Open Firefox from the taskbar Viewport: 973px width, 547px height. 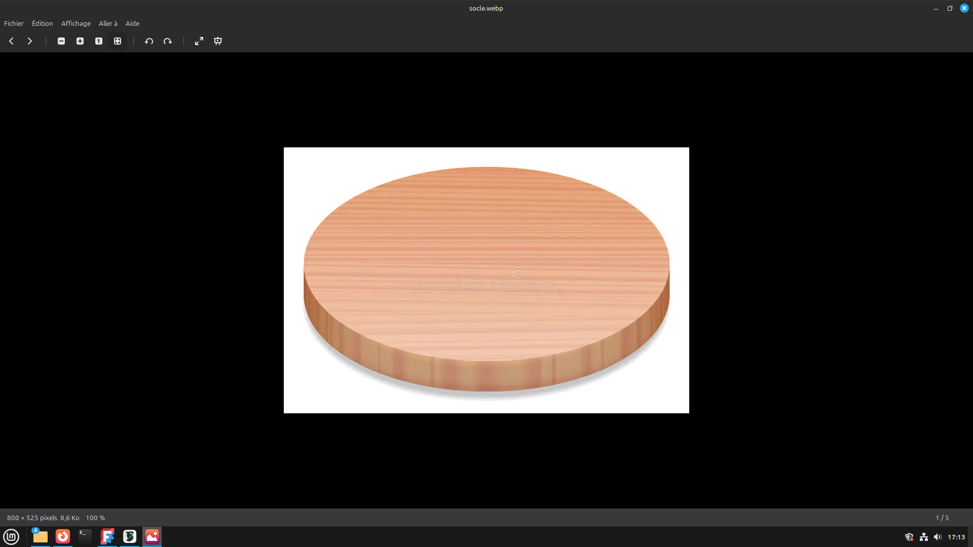(x=63, y=536)
